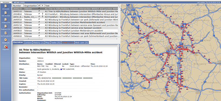
Task: Open the Relation (1) tab
Action: 68,43
